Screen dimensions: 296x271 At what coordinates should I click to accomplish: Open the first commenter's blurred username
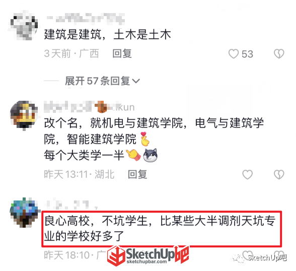[x=85, y=19]
